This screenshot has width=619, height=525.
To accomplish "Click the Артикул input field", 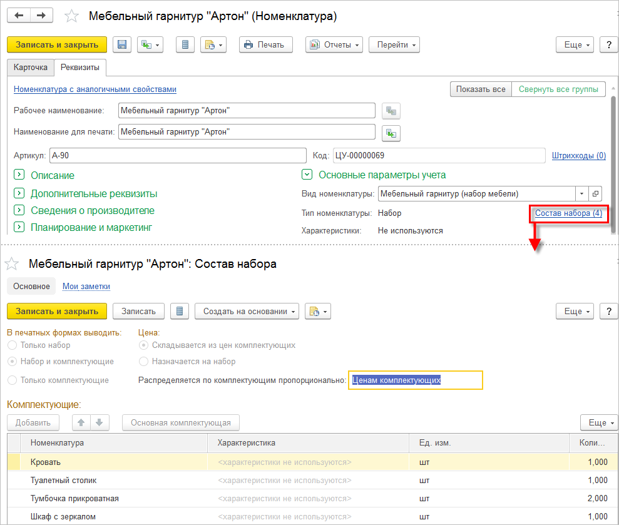I will [176, 156].
